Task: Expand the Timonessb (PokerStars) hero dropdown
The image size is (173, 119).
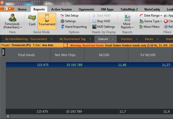Action: point(21,27)
